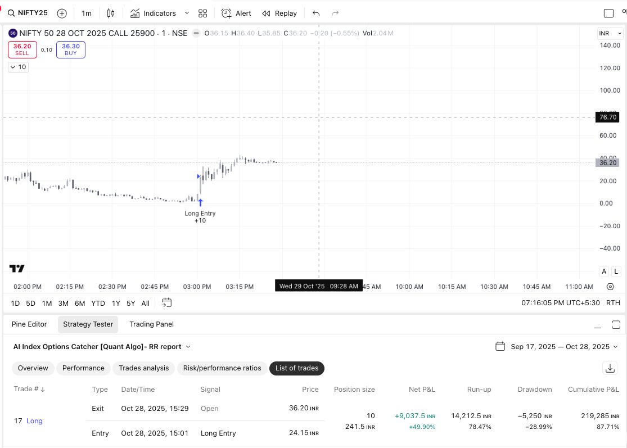Open chart settings via the gear icon
The width and height of the screenshot is (627, 448).
(x=611, y=286)
